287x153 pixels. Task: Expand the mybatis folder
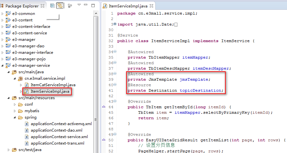click(15, 111)
